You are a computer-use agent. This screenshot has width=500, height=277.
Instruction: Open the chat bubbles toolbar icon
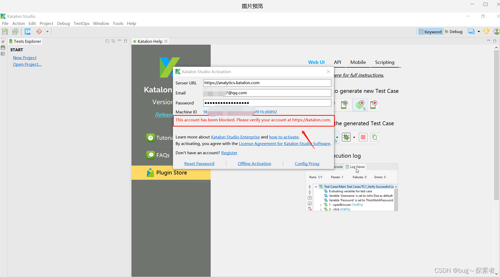(471, 32)
